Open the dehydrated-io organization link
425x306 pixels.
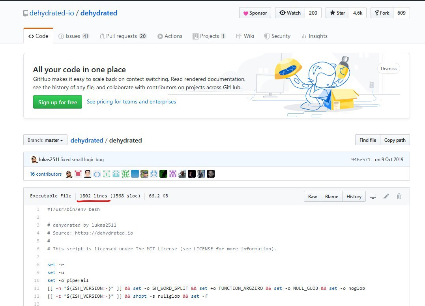pos(52,13)
